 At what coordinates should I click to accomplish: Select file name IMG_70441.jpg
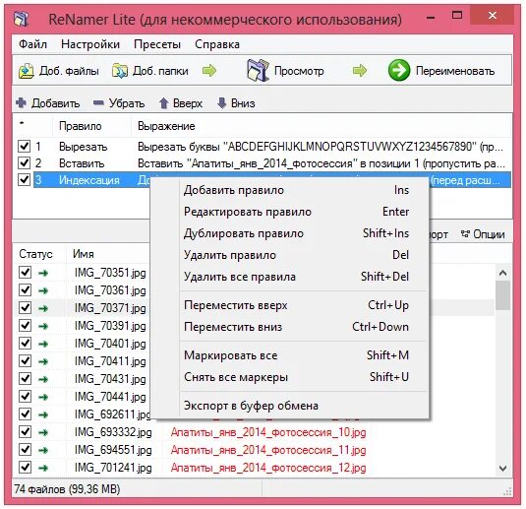click(110, 397)
